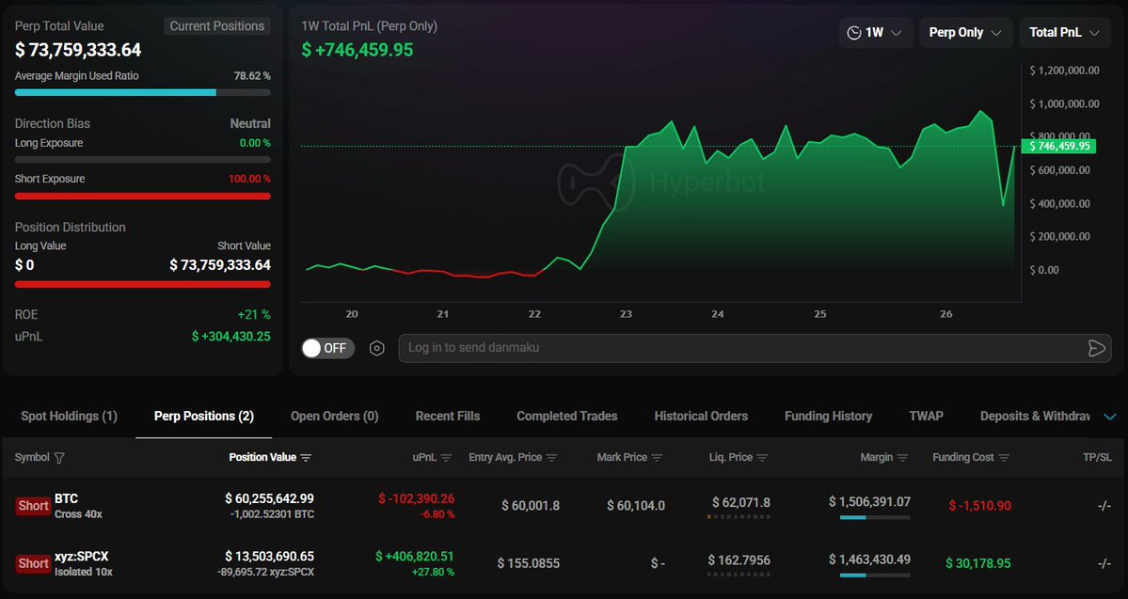Click the uPnL $ +304,430.25 value
Image resolution: width=1128 pixels, height=599 pixels.
coord(230,336)
